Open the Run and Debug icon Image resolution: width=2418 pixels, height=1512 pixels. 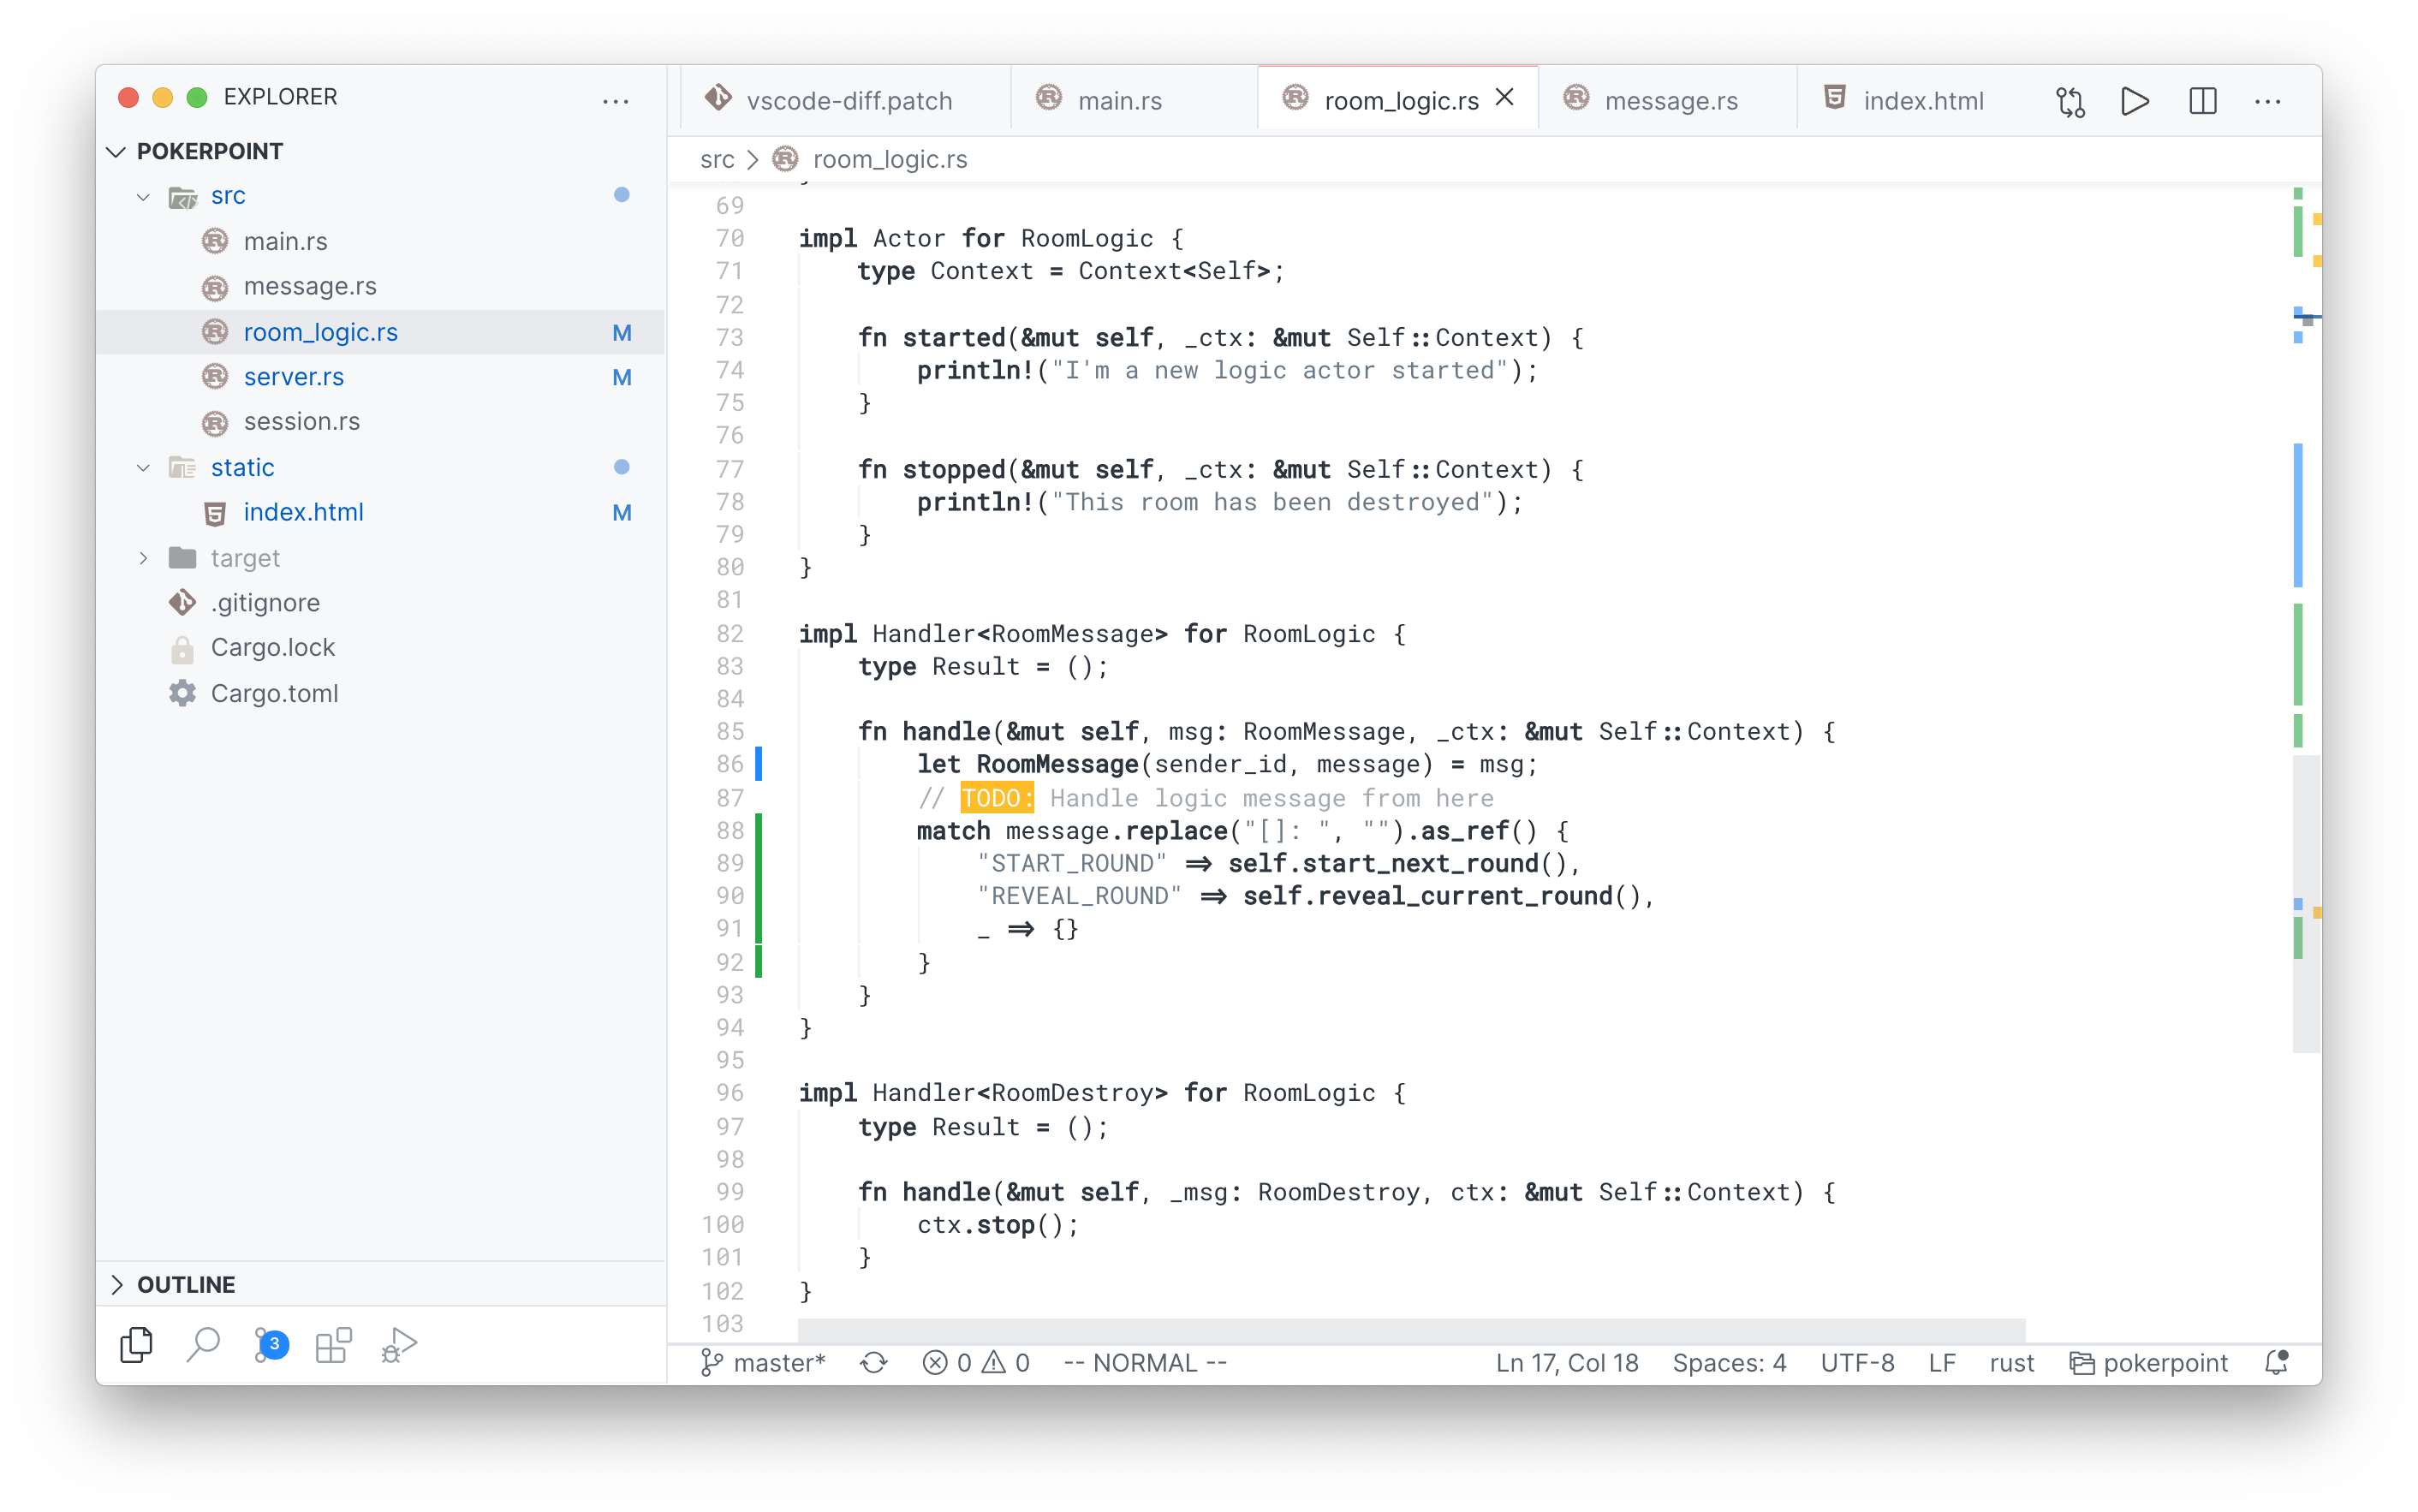[399, 1344]
